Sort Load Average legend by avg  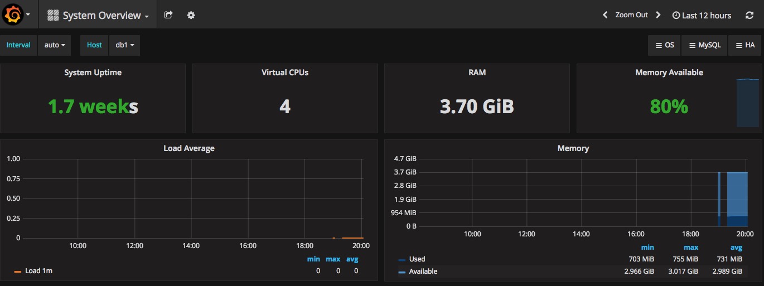pos(352,259)
